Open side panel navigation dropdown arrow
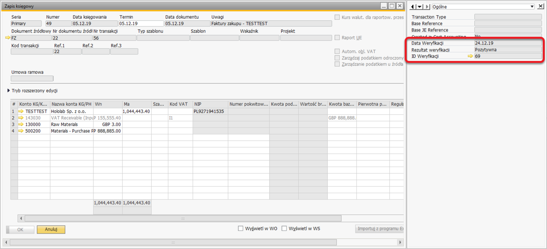The image size is (547, 249). tap(420, 7)
